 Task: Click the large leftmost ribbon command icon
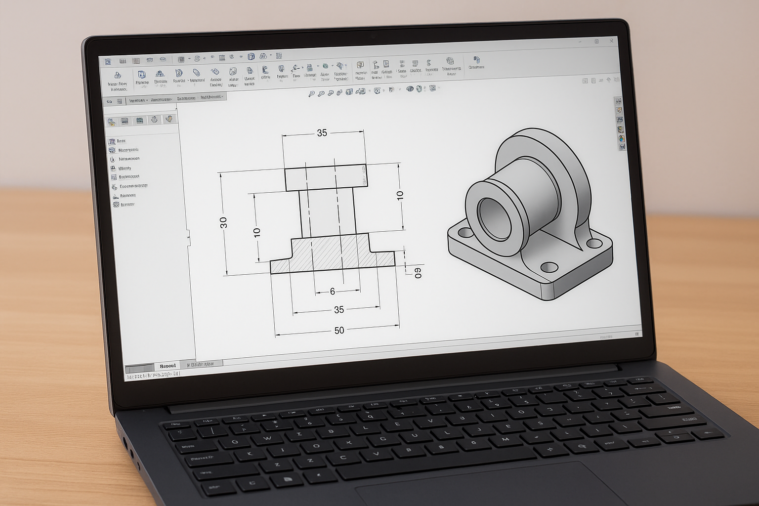tap(118, 76)
